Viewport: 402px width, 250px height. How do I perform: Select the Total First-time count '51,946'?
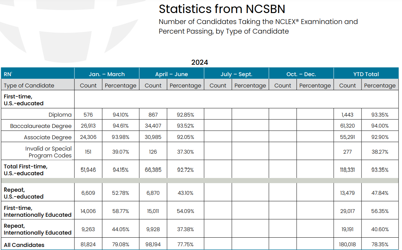click(88, 170)
